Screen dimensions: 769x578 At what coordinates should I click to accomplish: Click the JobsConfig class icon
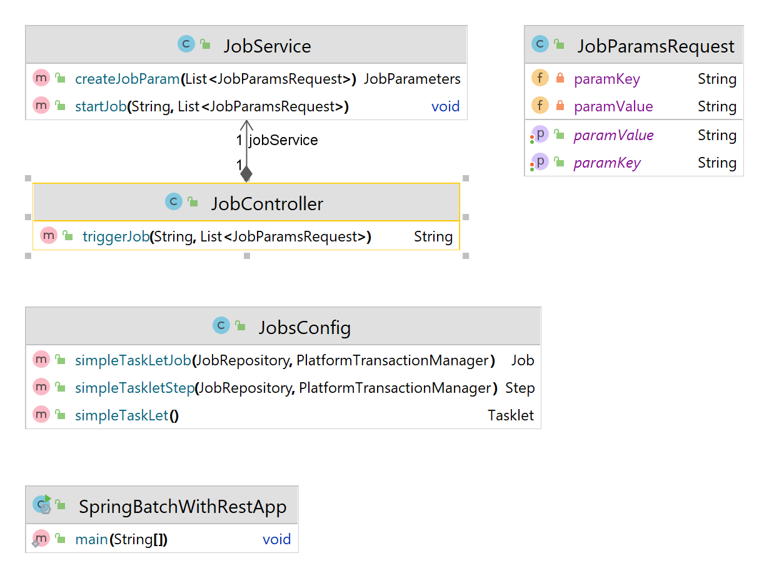(221, 325)
